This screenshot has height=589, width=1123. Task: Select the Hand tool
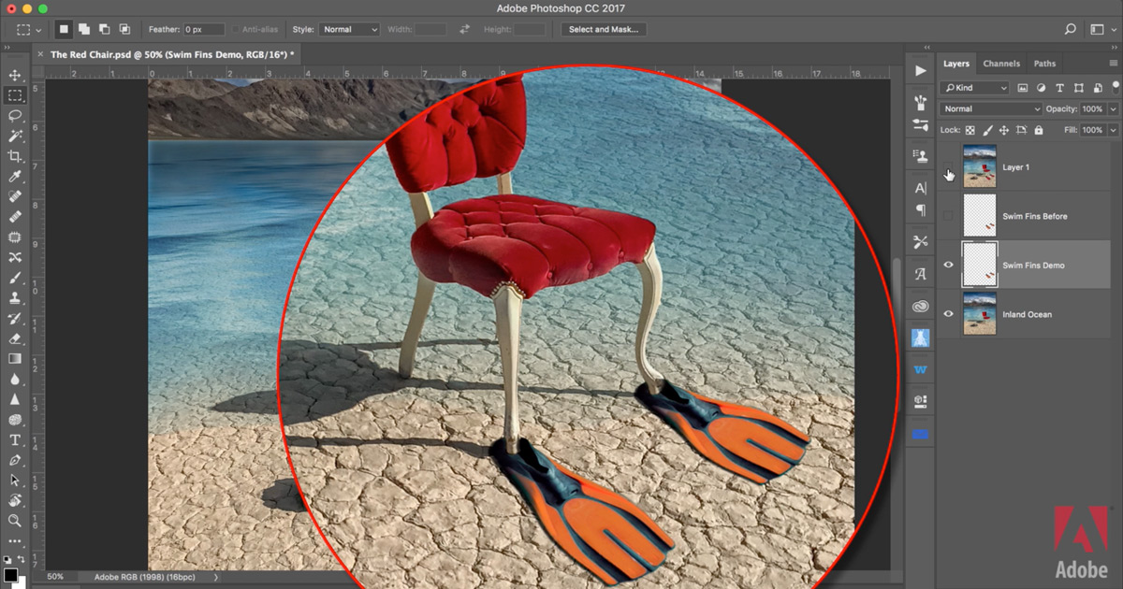point(15,500)
